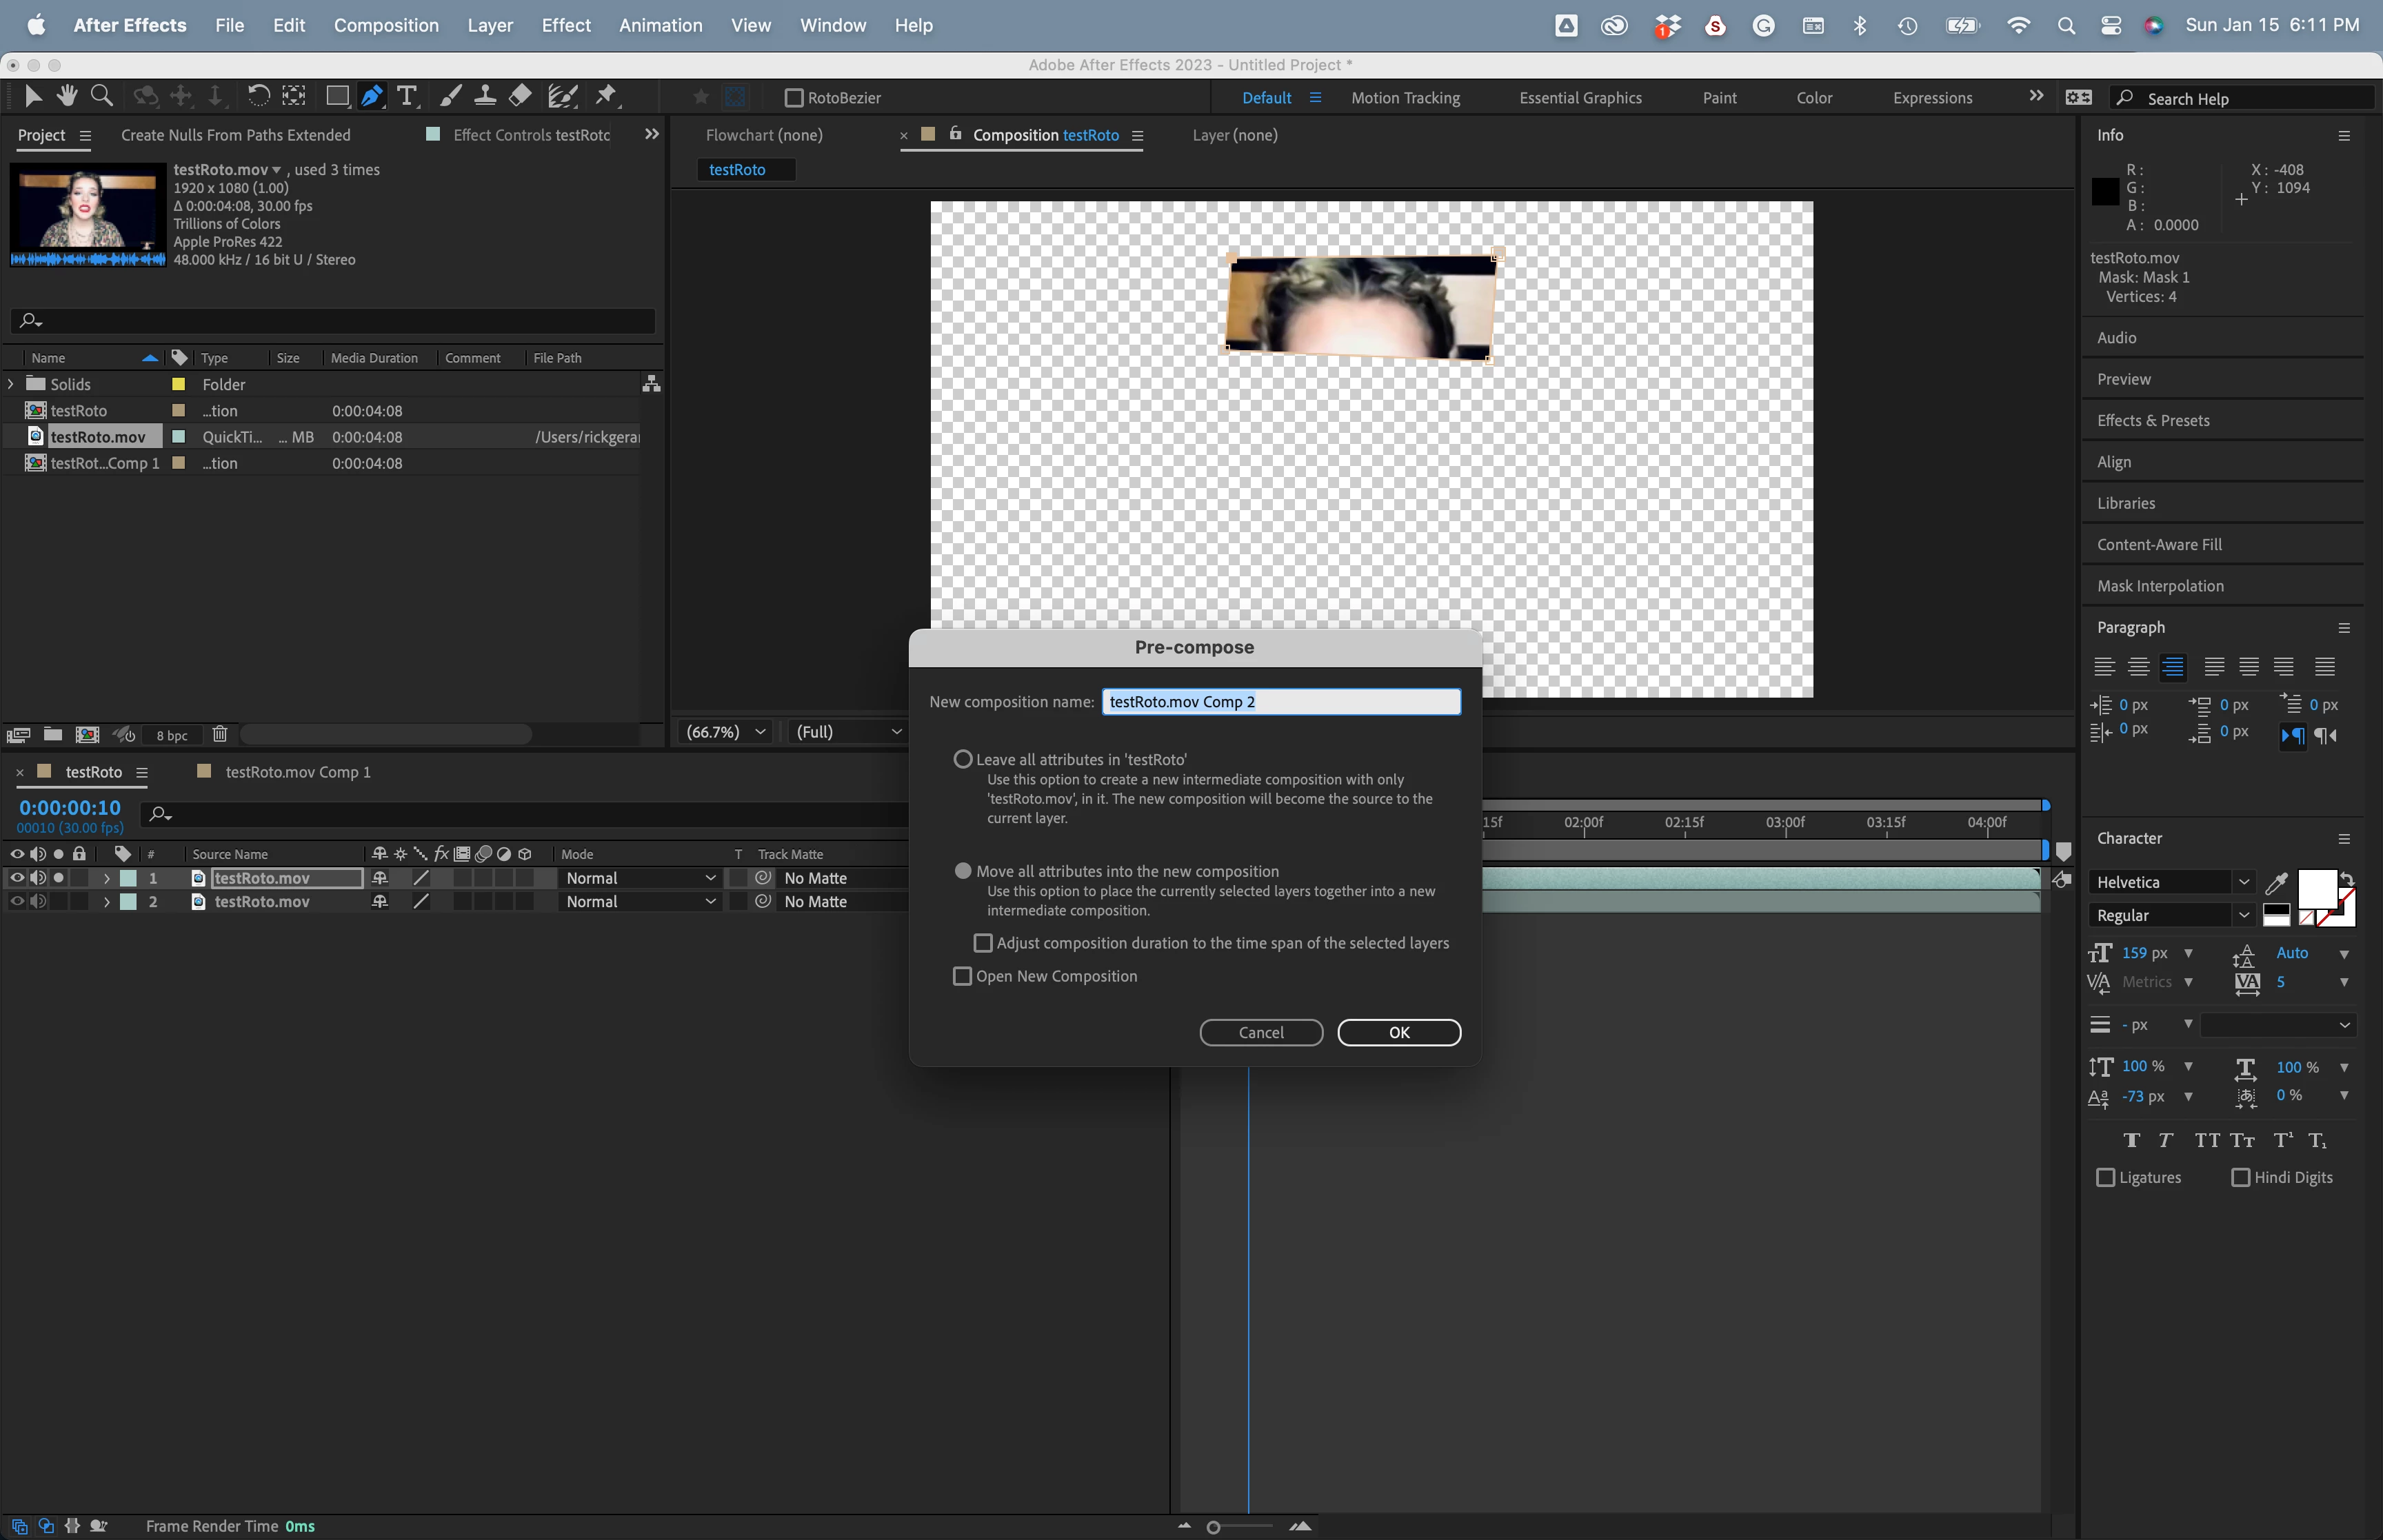Viewport: 2383px width, 1540px height.
Task: Enable the RotoBezier checkbox
Action: coord(794,98)
